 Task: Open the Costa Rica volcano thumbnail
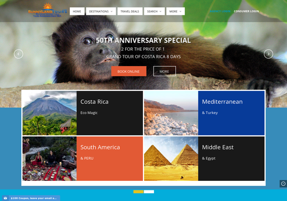(49, 113)
